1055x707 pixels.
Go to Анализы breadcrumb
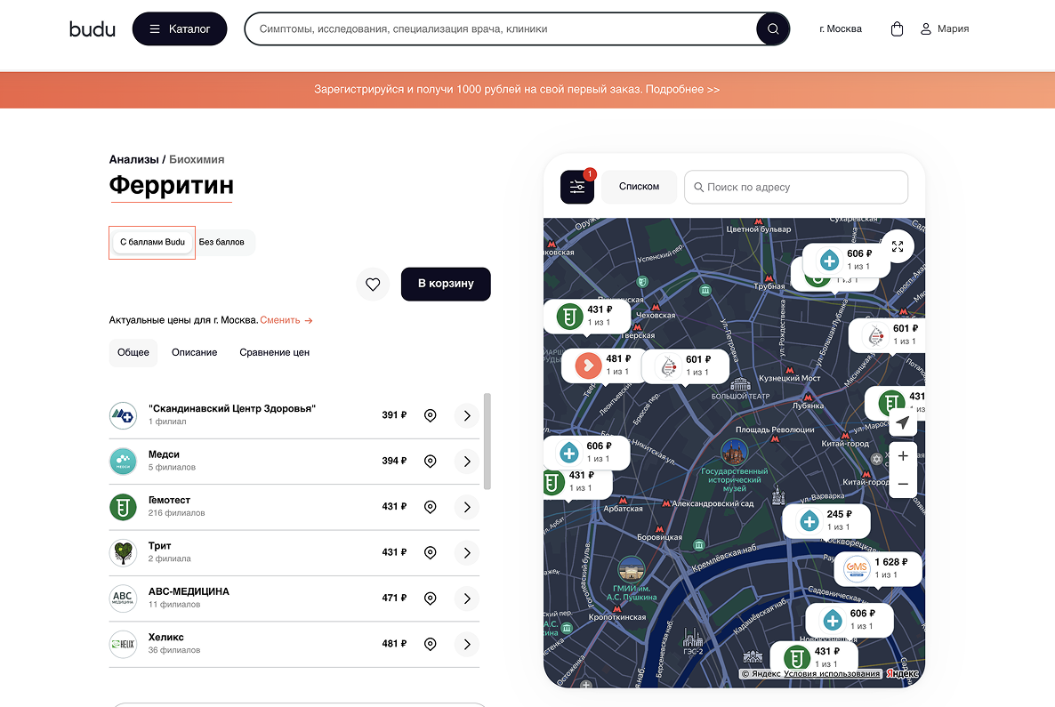coord(134,159)
